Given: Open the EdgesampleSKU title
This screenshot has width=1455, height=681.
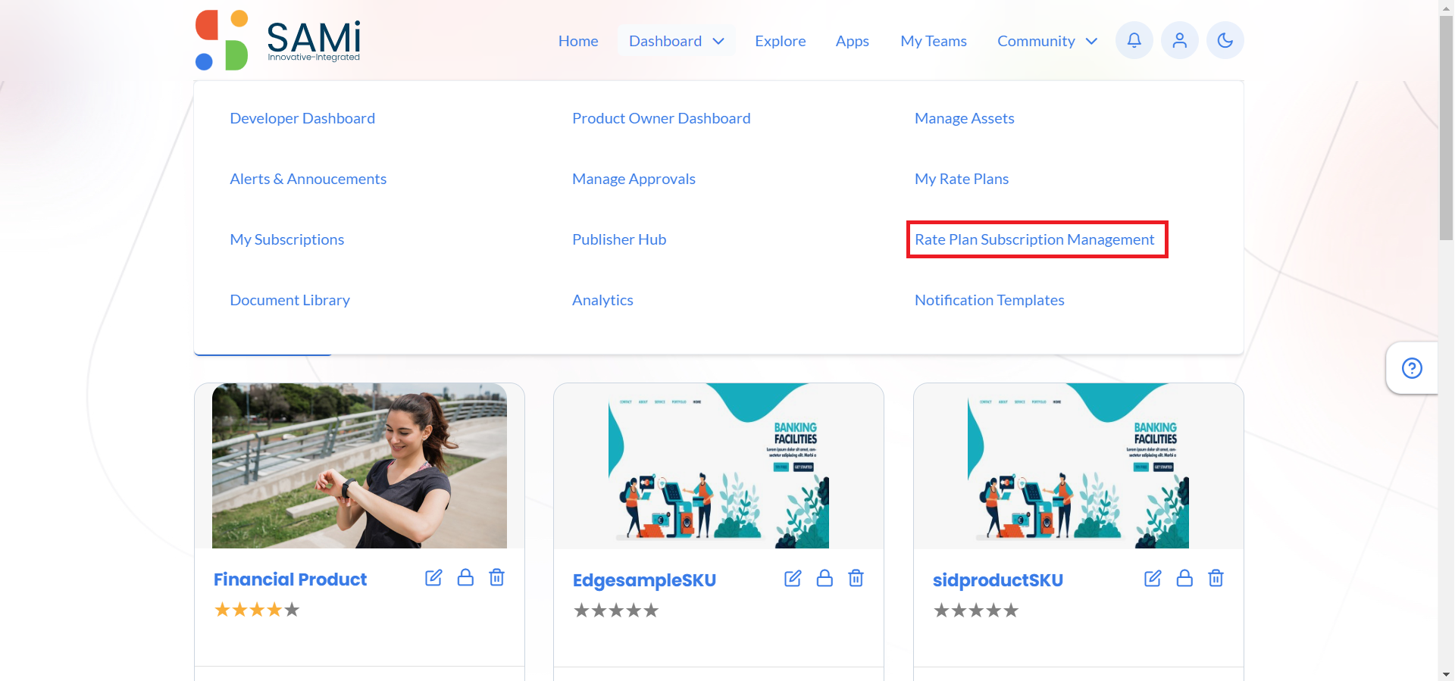Looking at the screenshot, I should 644,580.
